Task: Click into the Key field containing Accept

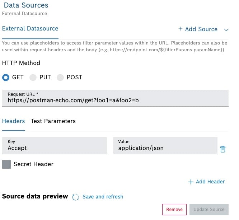Action: coord(55,148)
